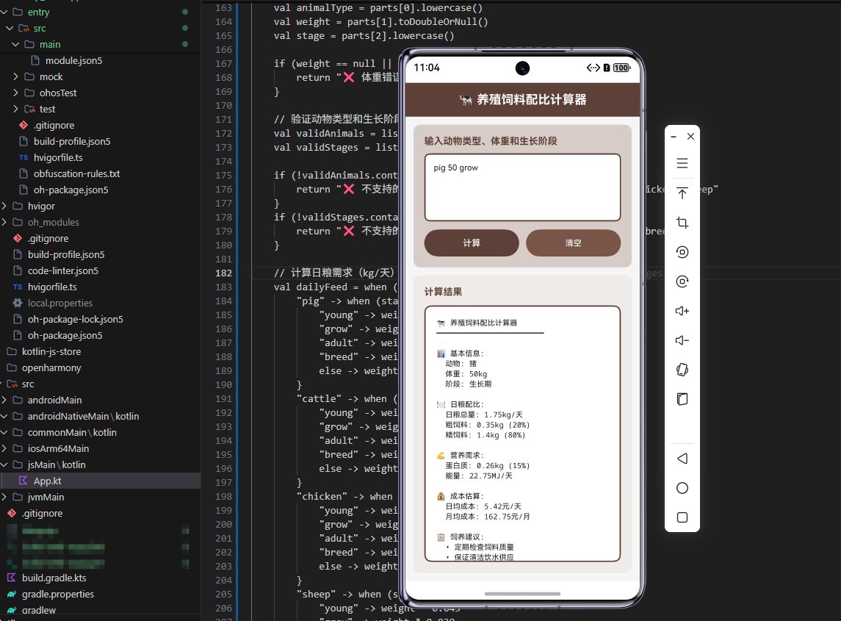This screenshot has height=621, width=841.
Task: Open code-linter.json5 file
Action: [62, 270]
